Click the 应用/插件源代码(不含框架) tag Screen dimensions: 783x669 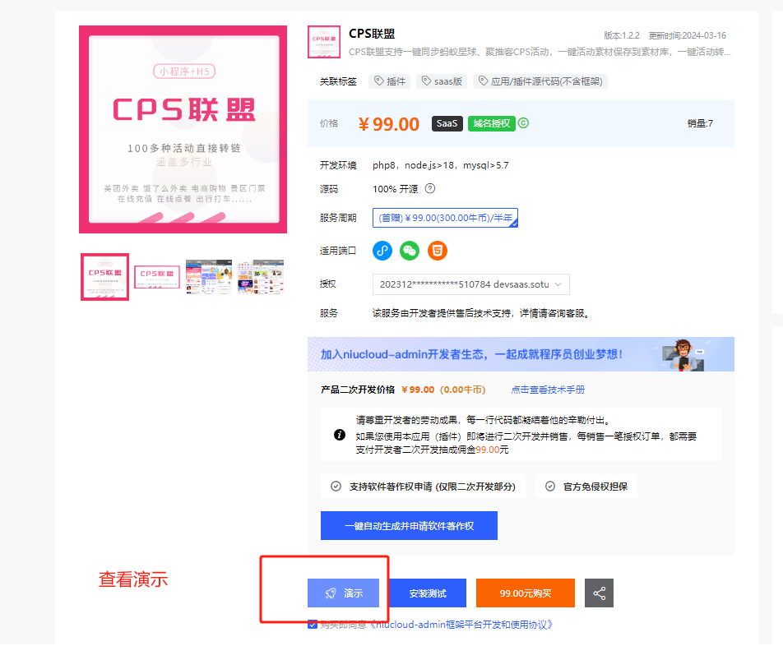pyautogui.click(x=540, y=81)
